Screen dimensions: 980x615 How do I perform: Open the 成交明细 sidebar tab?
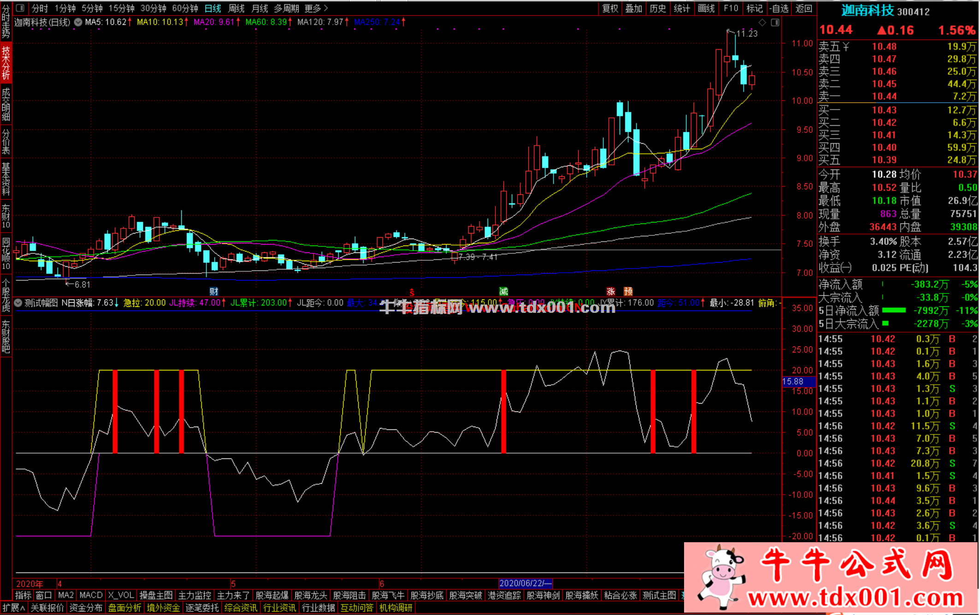(x=6, y=104)
